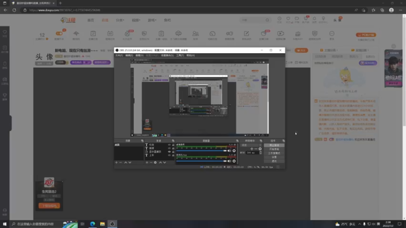This screenshot has height=228, width=406.
Task: Click the OBS icon in the taskbar
Action: click(x=112, y=224)
